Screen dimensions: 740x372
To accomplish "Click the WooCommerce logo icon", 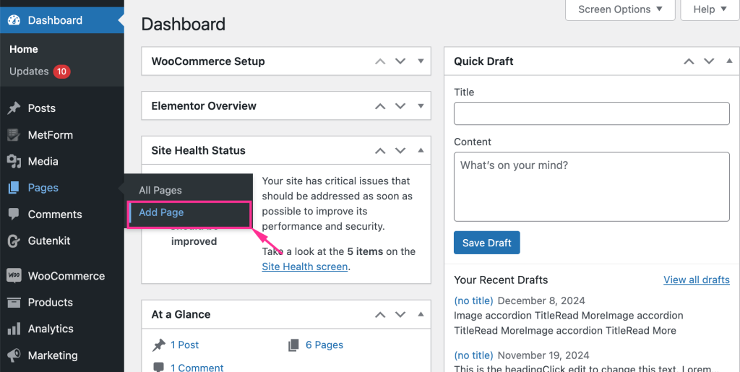I will pos(14,276).
